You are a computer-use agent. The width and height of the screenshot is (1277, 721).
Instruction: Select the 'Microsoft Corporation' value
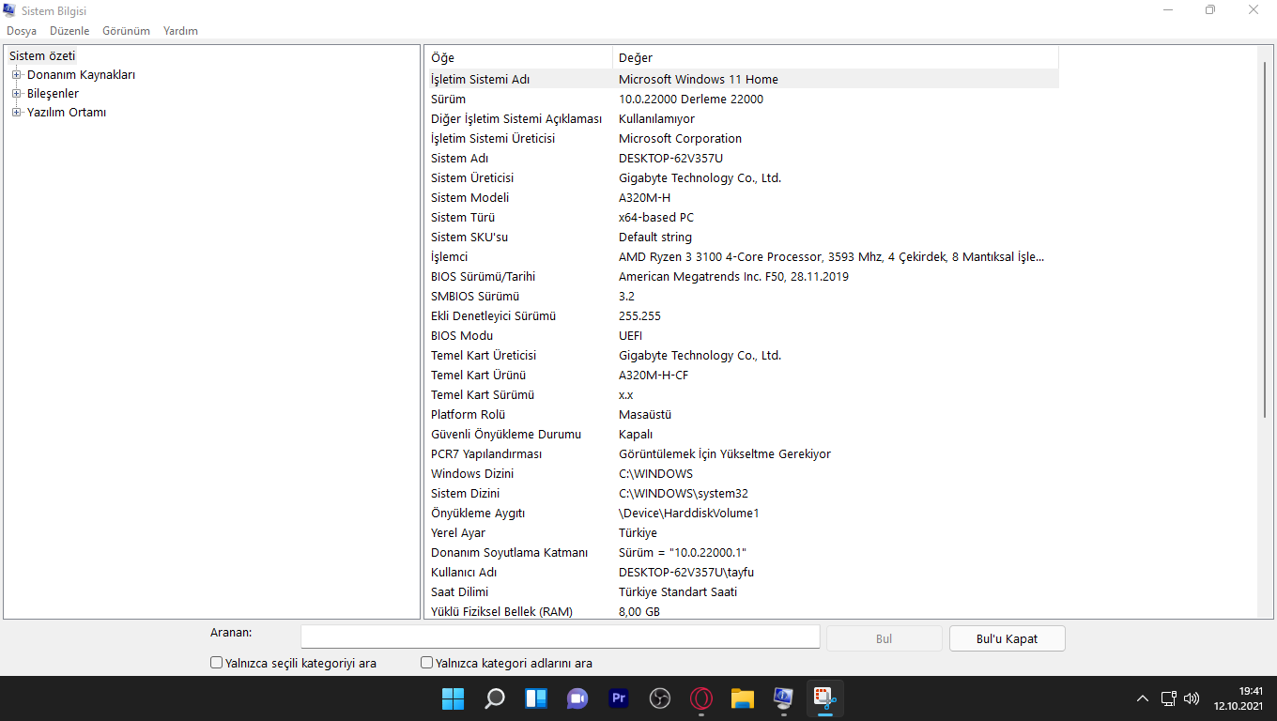pyautogui.click(x=680, y=139)
